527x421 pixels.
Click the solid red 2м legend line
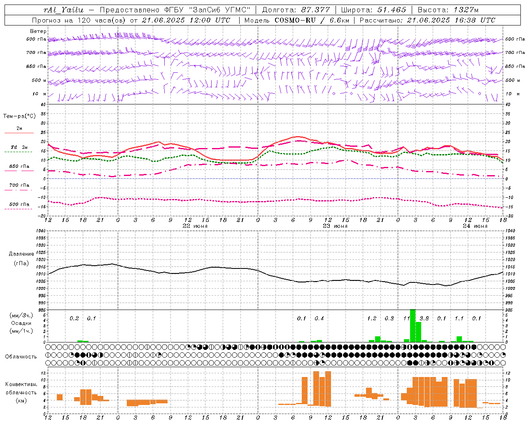(x=19, y=133)
